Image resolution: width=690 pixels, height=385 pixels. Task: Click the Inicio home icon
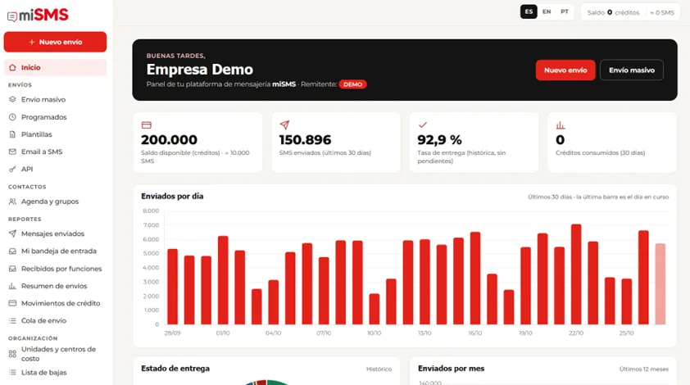coord(12,67)
